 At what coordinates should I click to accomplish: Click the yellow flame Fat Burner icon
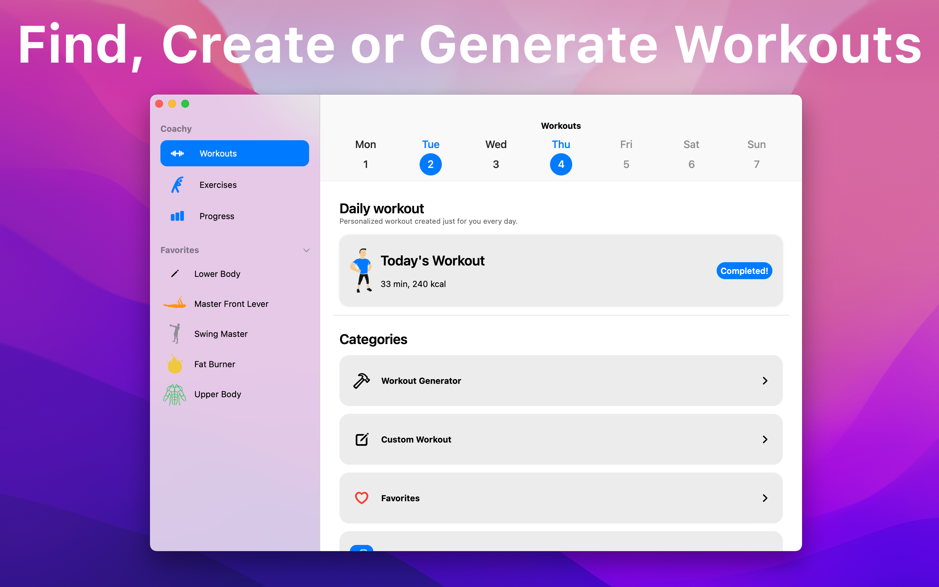[x=175, y=364]
